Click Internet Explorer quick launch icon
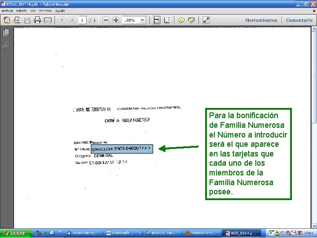 coord(45,233)
